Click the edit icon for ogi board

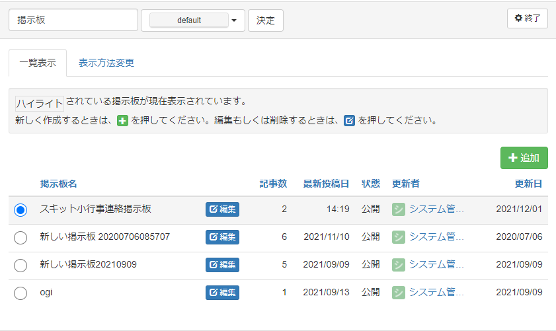coord(222,293)
